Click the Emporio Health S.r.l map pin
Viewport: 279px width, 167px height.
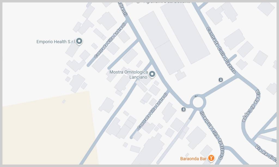coord(79,41)
